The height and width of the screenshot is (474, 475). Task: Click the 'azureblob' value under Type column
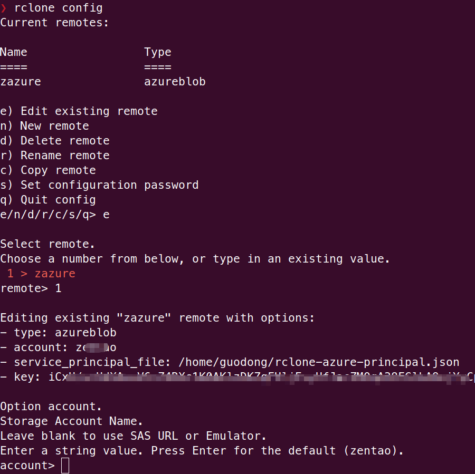coord(175,82)
